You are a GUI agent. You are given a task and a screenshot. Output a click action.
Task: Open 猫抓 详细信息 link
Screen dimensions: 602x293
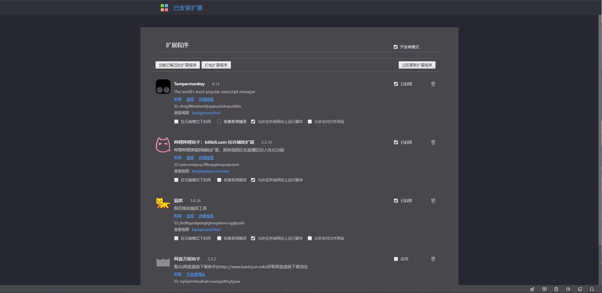pyautogui.click(x=206, y=216)
